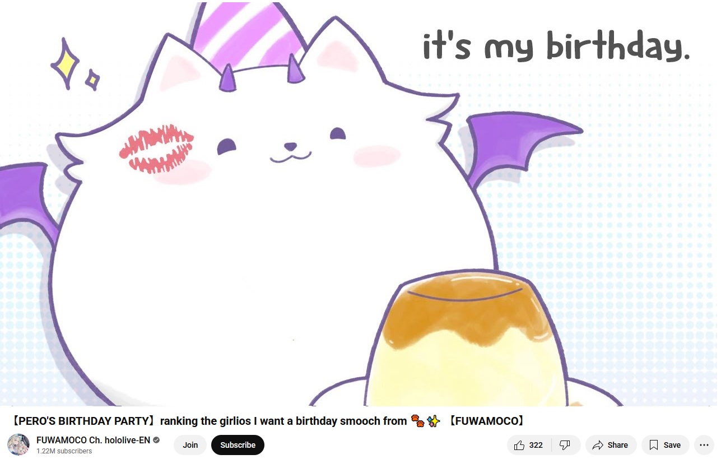This screenshot has width=721, height=459.
Task: Open the FUWAMOCO channel avatar
Action: pyautogui.click(x=18, y=444)
